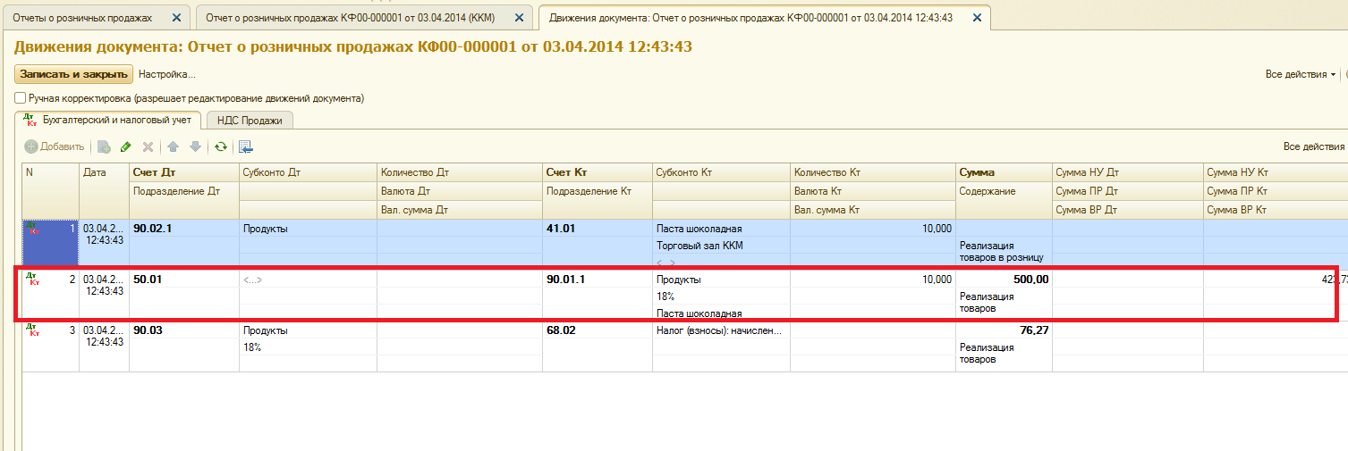Click Налог (взносы): начислен... cell

(721, 330)
